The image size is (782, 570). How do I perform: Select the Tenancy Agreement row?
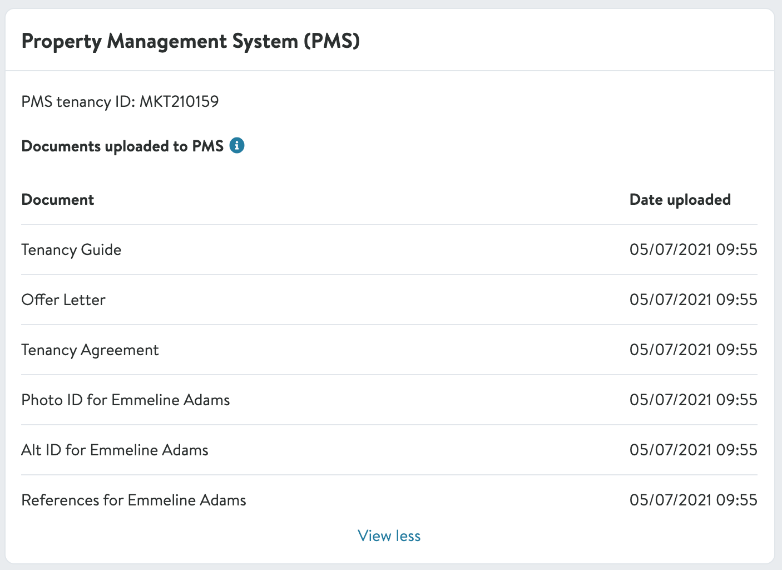point(90,350)
